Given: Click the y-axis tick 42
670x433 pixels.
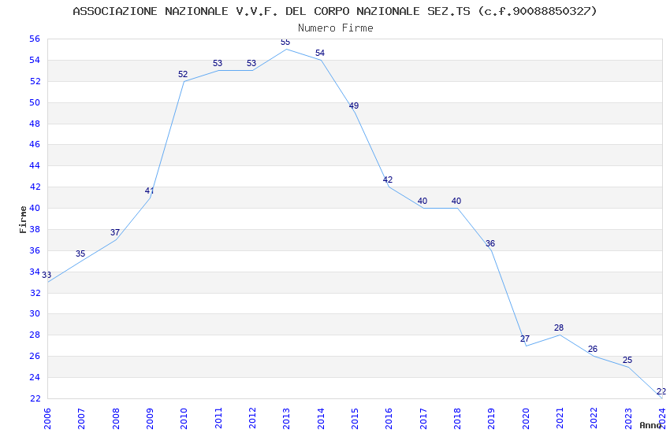Looking at the screenshot, I should tap(35, 187).
